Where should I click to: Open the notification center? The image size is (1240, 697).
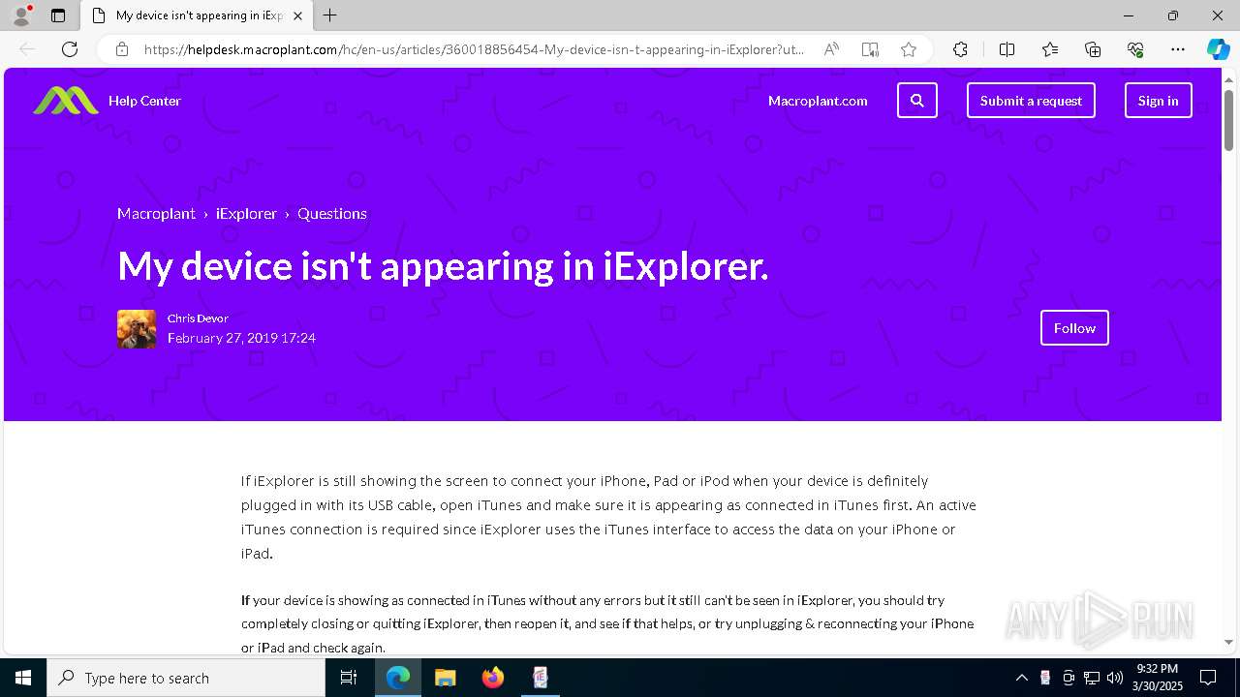[1208, 678]
